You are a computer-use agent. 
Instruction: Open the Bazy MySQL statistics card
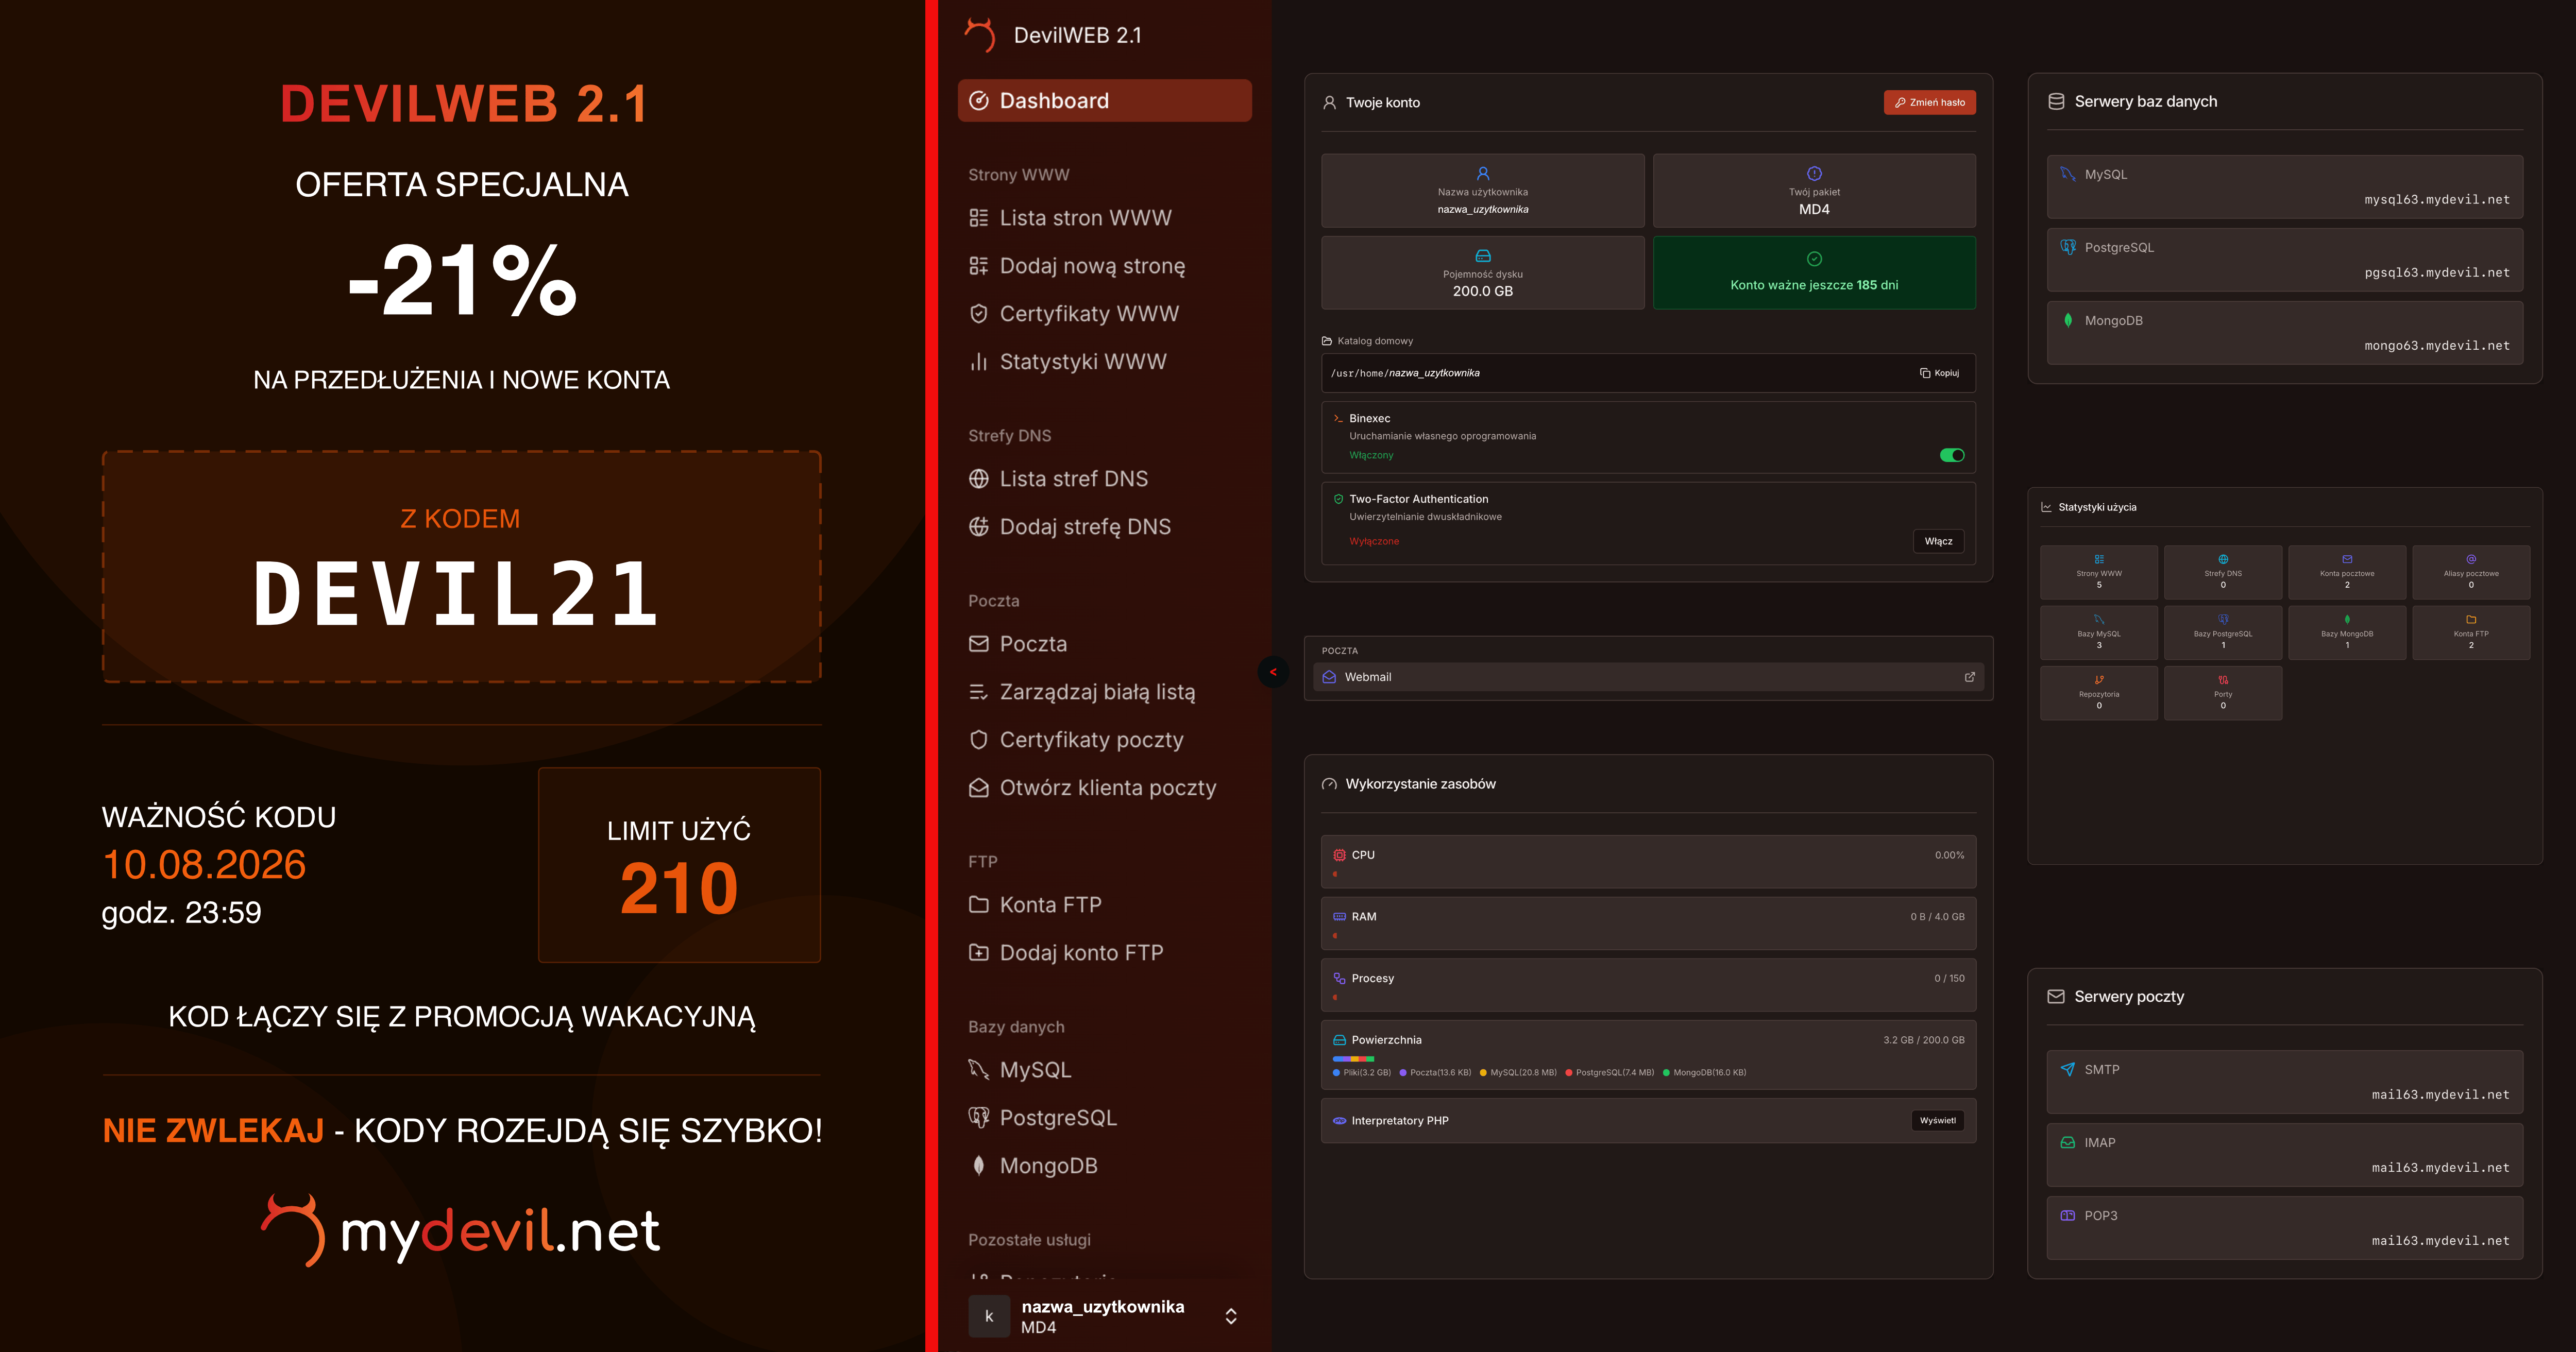tap(2098, 632)
